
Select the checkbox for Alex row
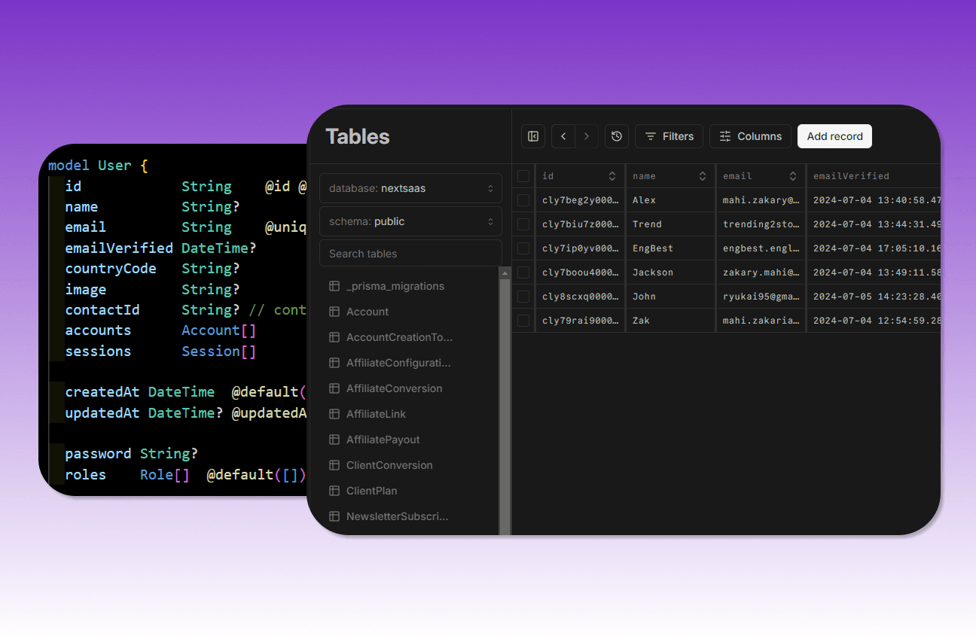(523, 200)
